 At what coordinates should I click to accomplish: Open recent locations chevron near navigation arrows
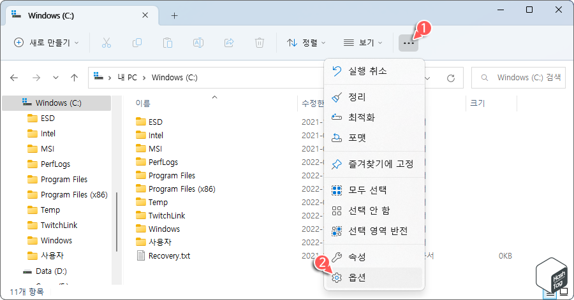pos(55,78)
